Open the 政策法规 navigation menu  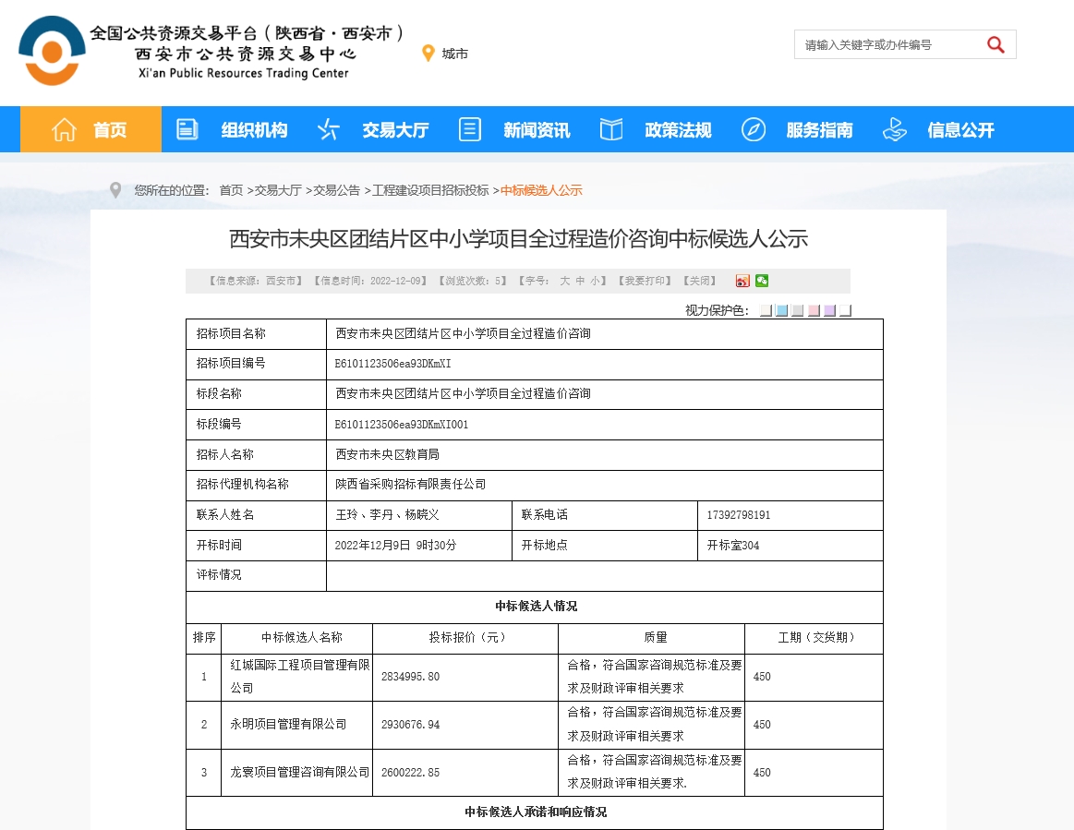coord(678,130)
